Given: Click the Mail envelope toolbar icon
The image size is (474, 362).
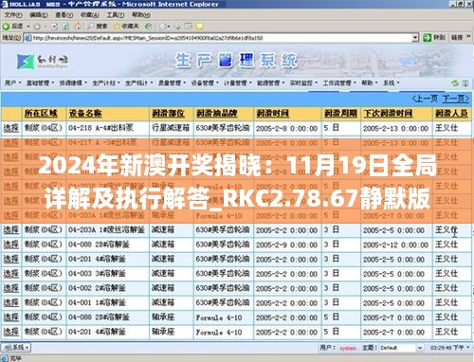Looking at the screenshot, I should pos(163,27).
